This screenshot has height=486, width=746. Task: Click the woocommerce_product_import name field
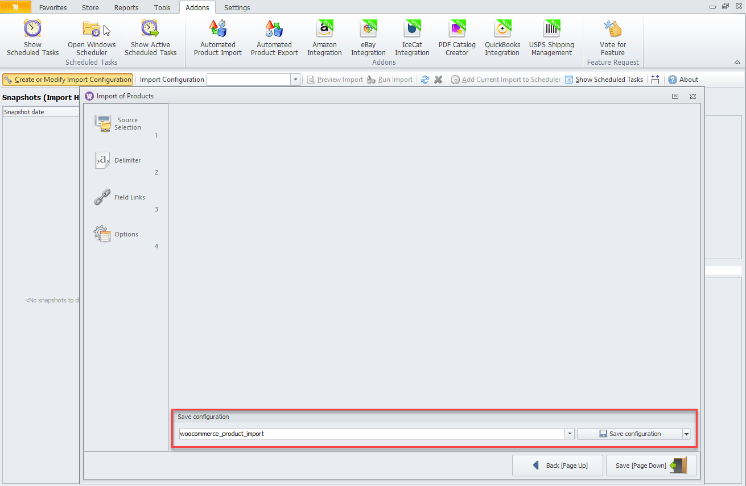pos(372,434)
